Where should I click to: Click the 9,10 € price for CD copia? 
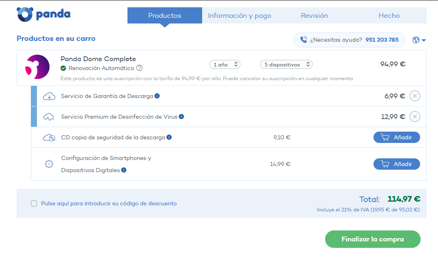pyautogui.click(x=282, y=137)
